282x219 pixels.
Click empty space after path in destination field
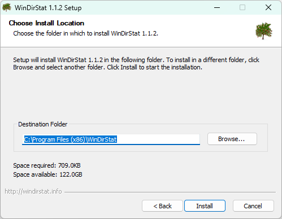[x=158, y=139]
